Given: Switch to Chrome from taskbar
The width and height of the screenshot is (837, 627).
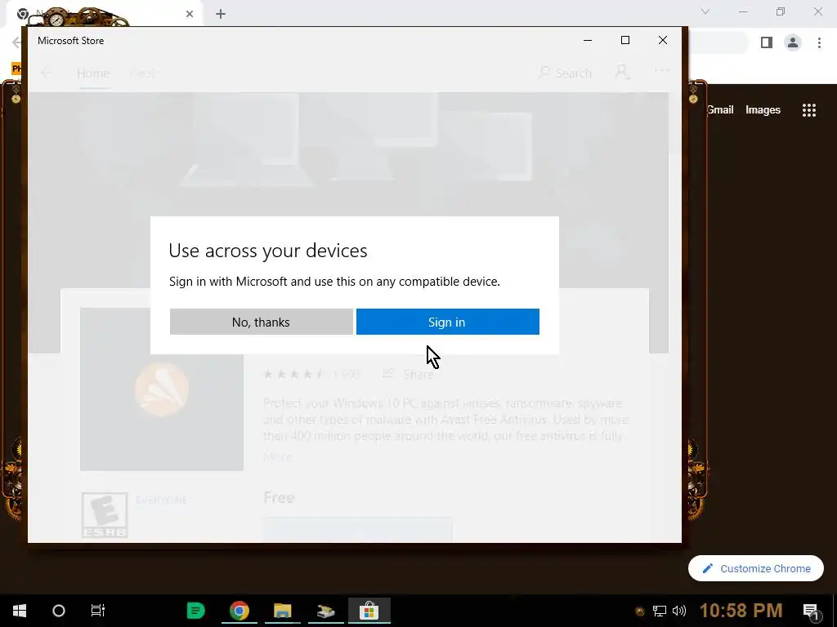Looking at the screenshot, I should click(x=239, y=611).
